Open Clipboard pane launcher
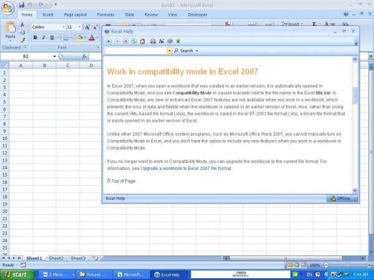This screenshot has height=280, width=374. tap(26, 47)
